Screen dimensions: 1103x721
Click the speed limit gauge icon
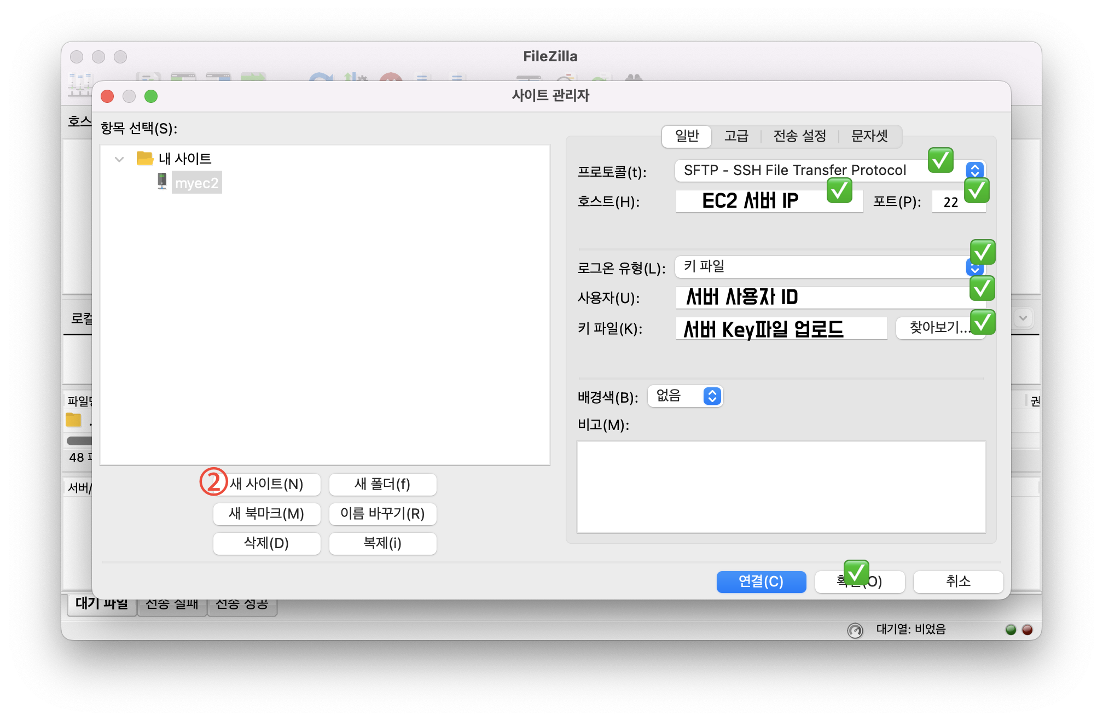(x=855, y=630)
